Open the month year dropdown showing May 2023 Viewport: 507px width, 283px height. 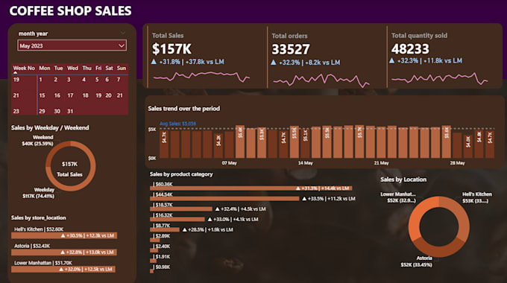point(72,45)
